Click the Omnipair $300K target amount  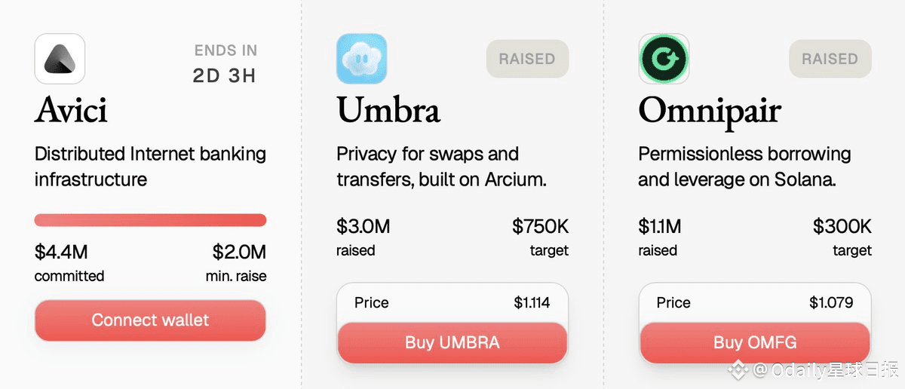[x=842, y=225]
